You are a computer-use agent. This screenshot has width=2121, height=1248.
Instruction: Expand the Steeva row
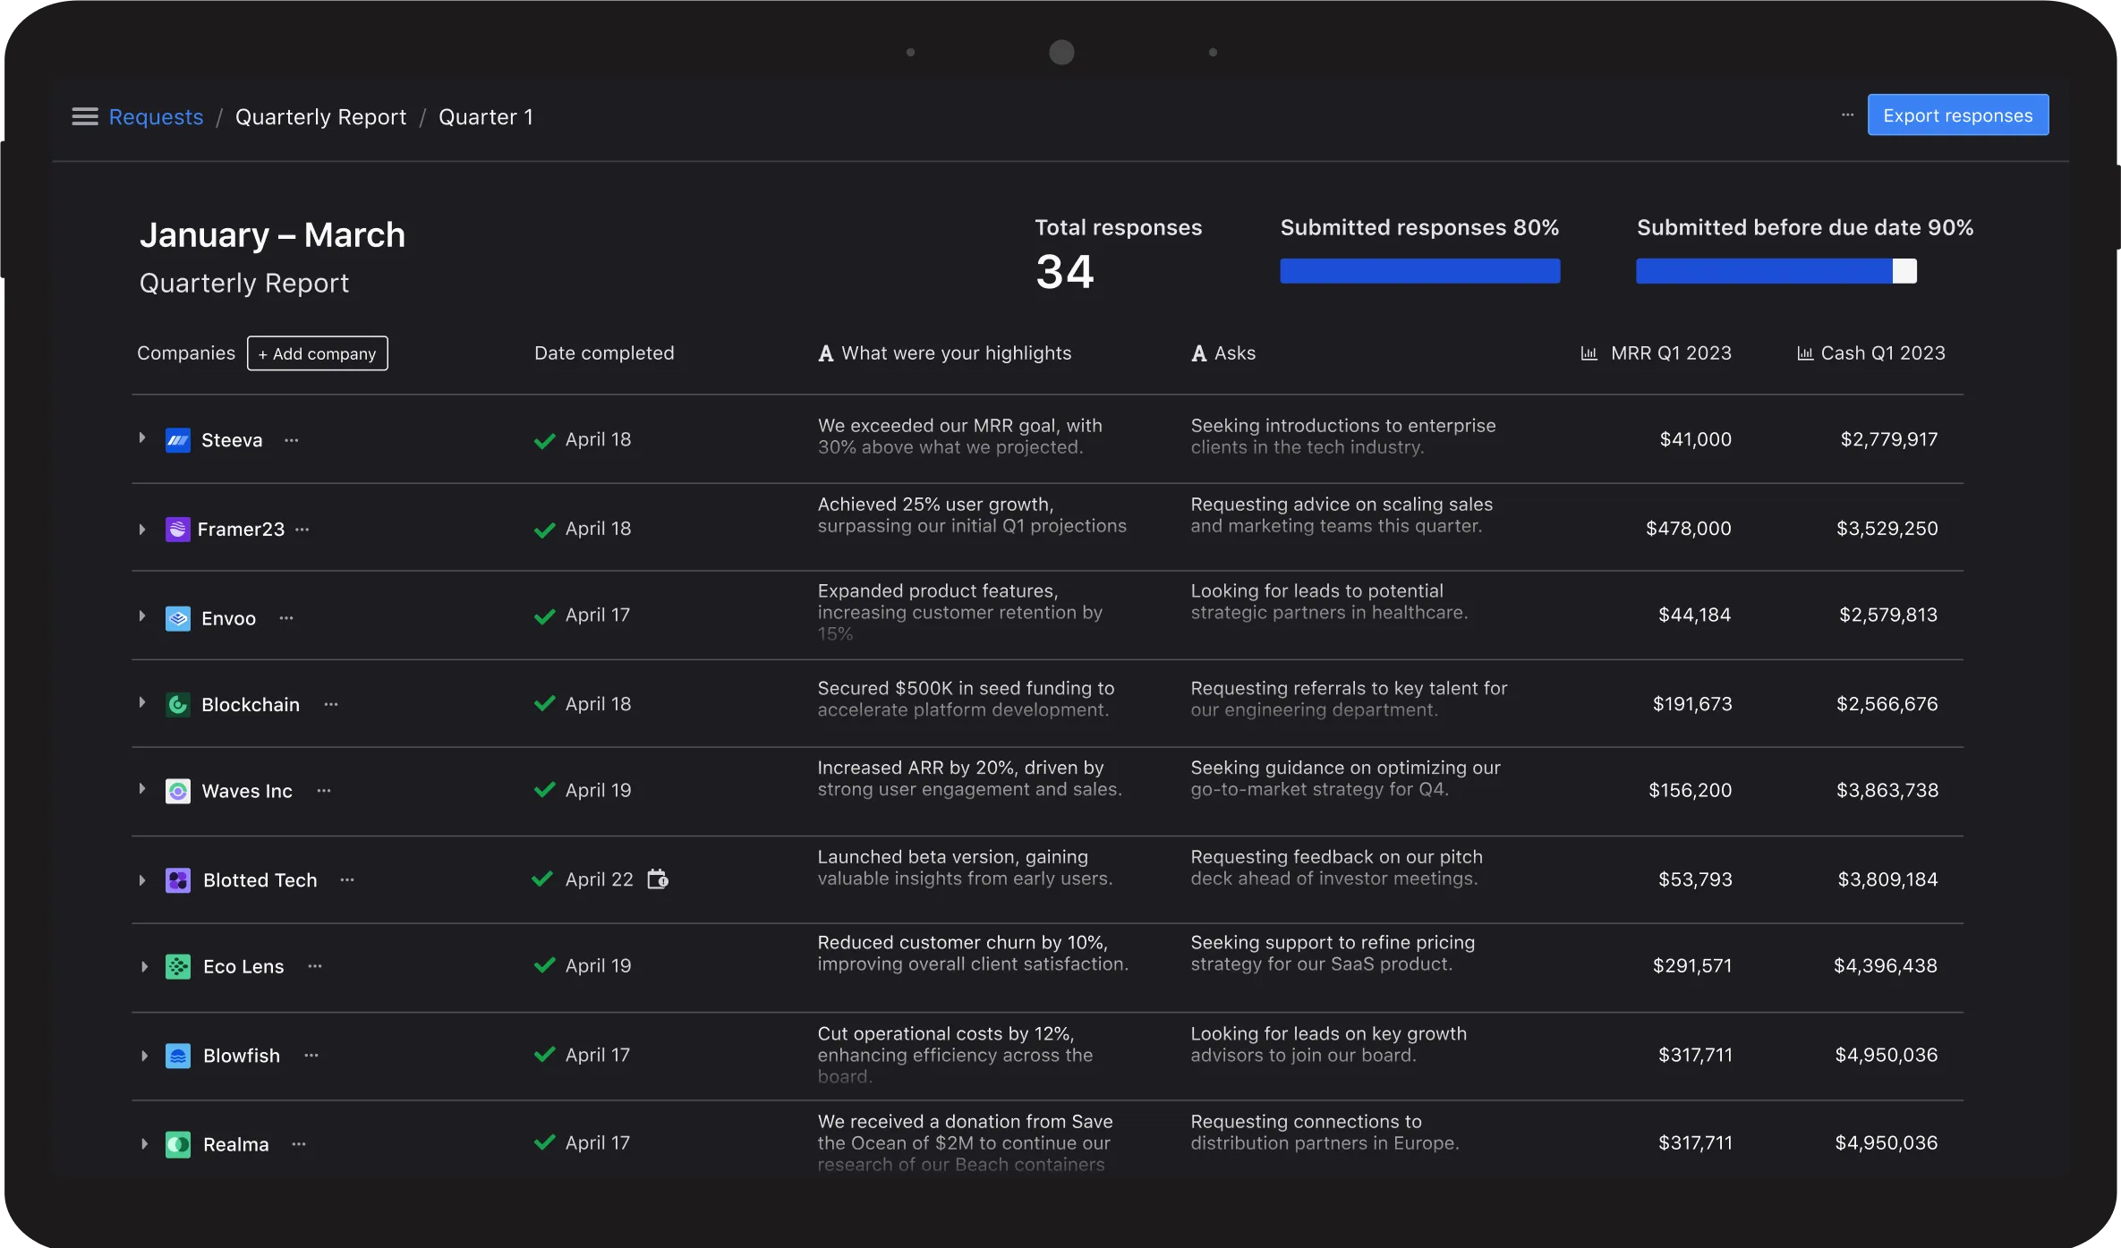pyautogui.click(x=142, y=438)
